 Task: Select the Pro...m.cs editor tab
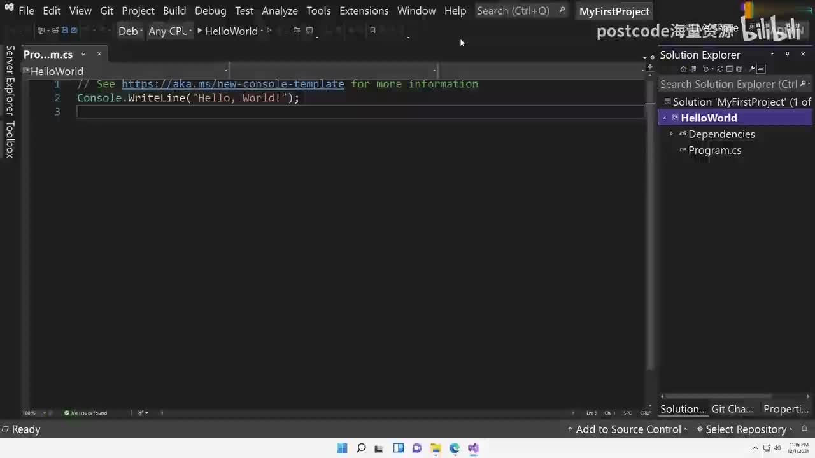[48, 55]
